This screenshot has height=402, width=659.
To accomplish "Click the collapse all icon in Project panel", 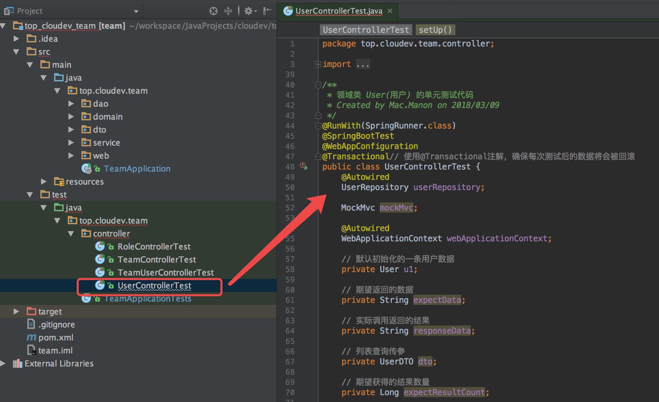I will pos(228,11).
